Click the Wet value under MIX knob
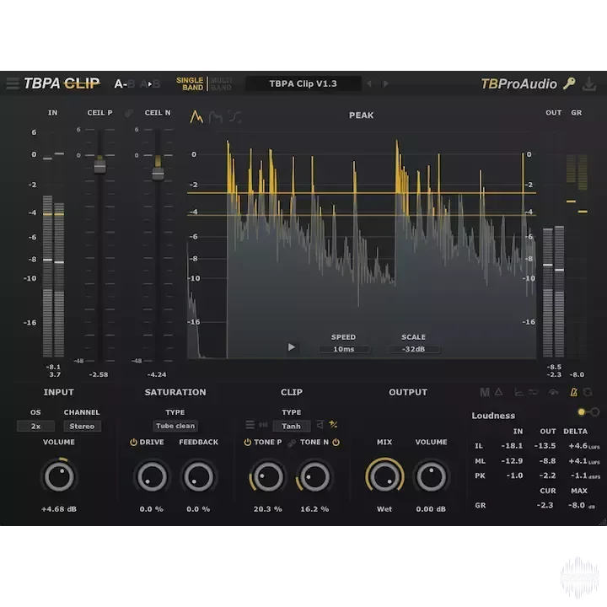This screenshot has height=607, width=607. tap(384, 509)
